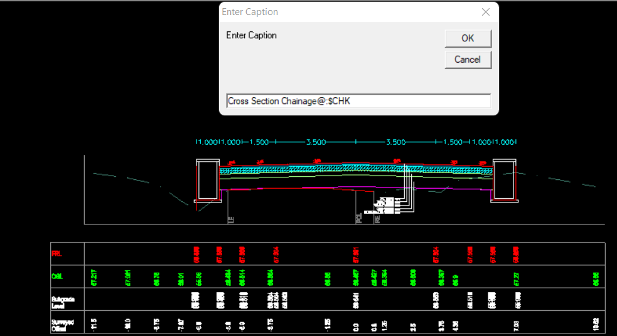The height and width of the screenshot is (336, 617).
Task: Click the LE marker text below the left drain
Action: pyautogui.click(x=230, y=219)
